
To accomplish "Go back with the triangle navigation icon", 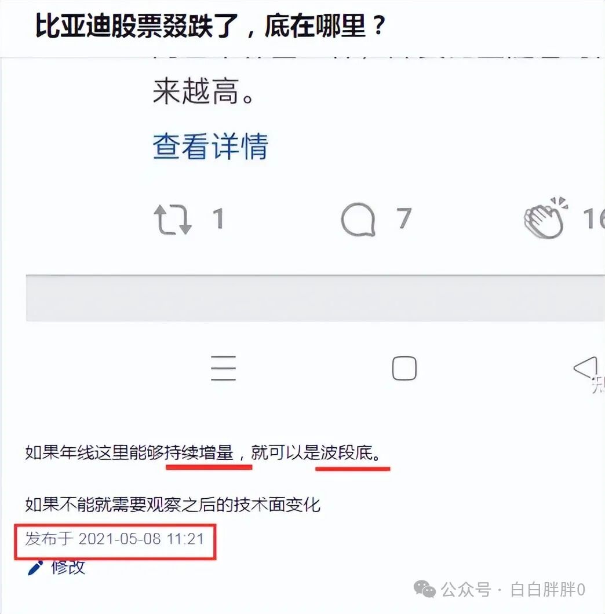I will (585, 368).
